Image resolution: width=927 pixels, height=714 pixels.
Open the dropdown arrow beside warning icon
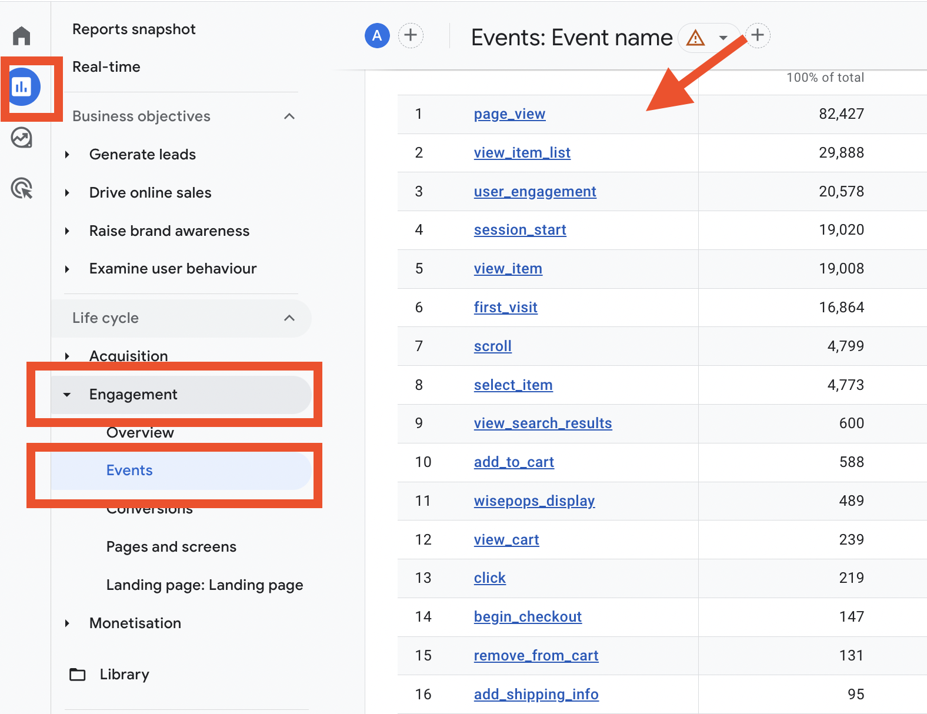click(x=723, y=38)
